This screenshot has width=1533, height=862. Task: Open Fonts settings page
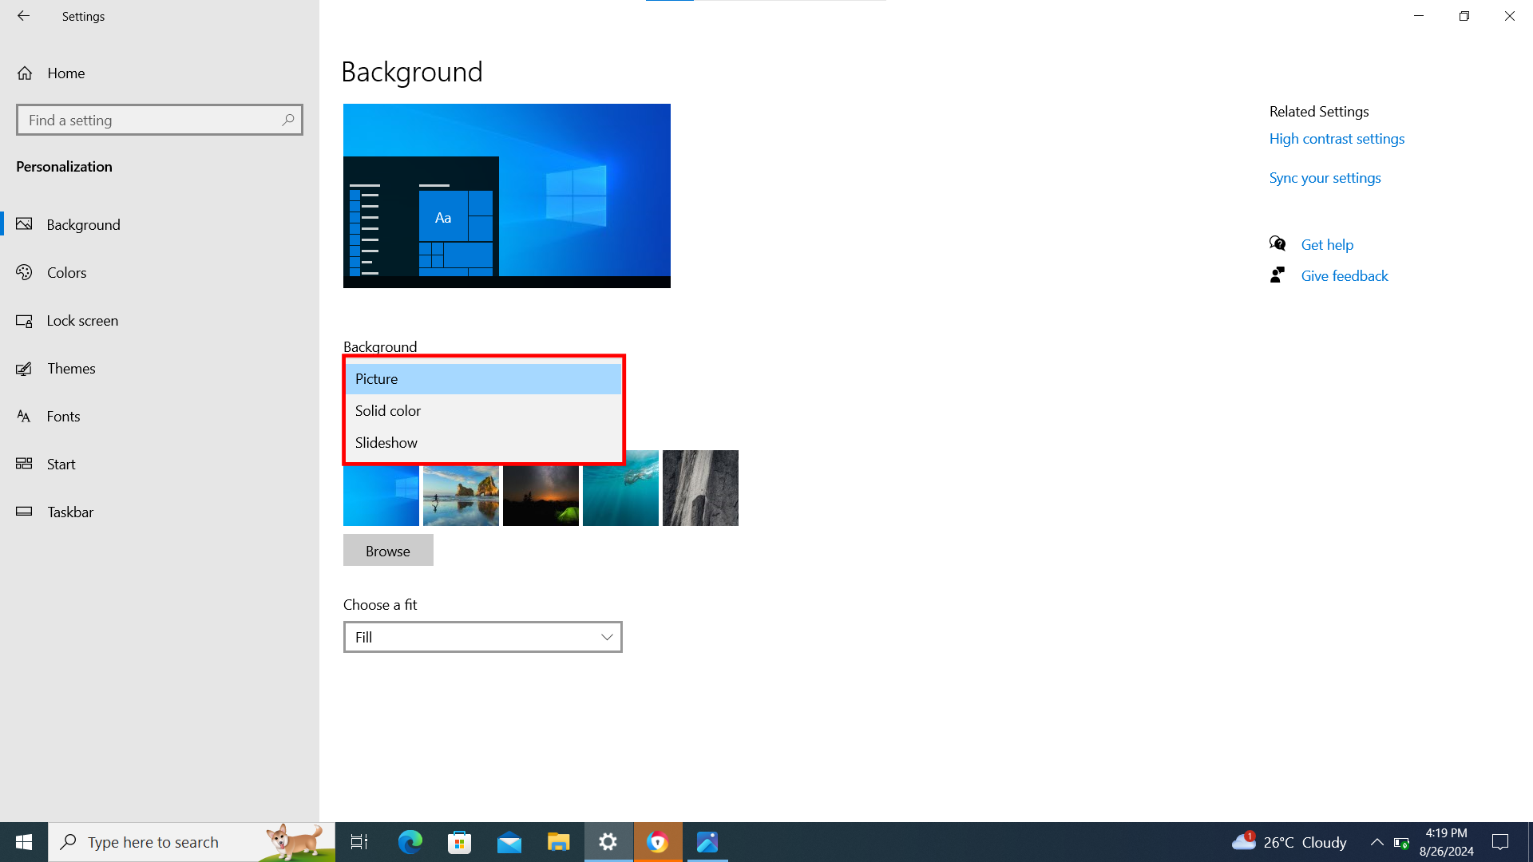pos(63,417)
